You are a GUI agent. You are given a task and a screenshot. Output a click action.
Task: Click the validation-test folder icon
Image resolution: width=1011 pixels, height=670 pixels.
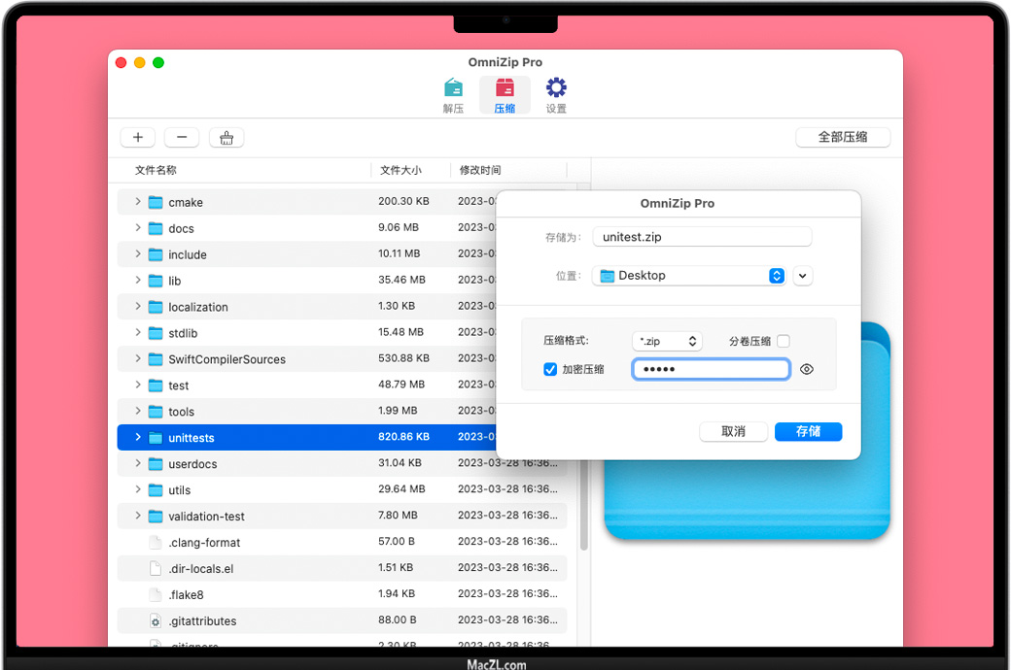click(156, 517)
